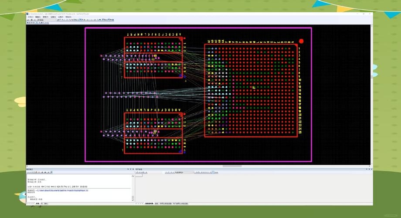Viewport: 401px width, 218px height.
Task: Open the 文件(F) menu
Action: (x=31, y=17)
